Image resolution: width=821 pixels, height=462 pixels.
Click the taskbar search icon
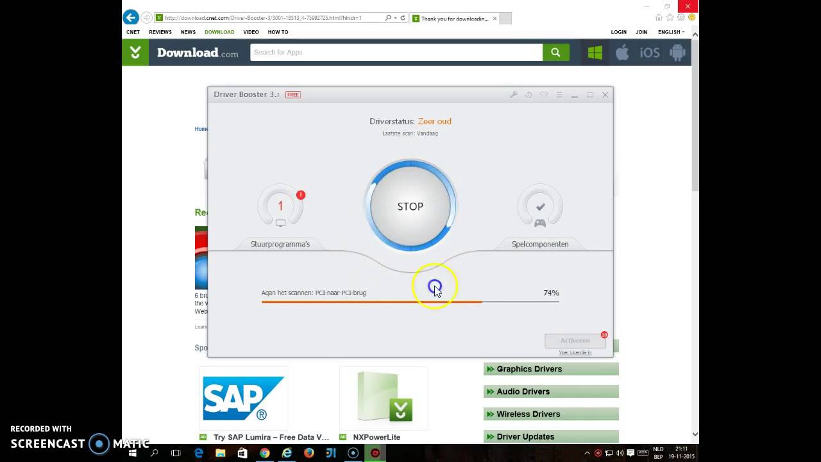tap(155, 453)
